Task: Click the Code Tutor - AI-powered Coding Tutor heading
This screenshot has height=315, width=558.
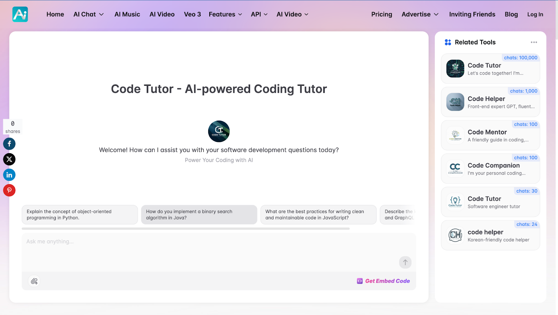Action: [219, 89]
